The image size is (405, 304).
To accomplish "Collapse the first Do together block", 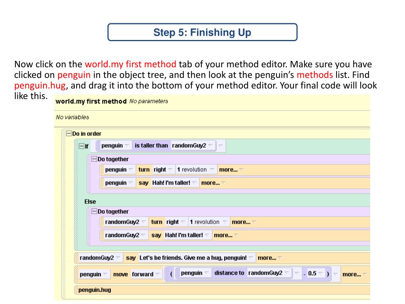I will coord(94,159).
